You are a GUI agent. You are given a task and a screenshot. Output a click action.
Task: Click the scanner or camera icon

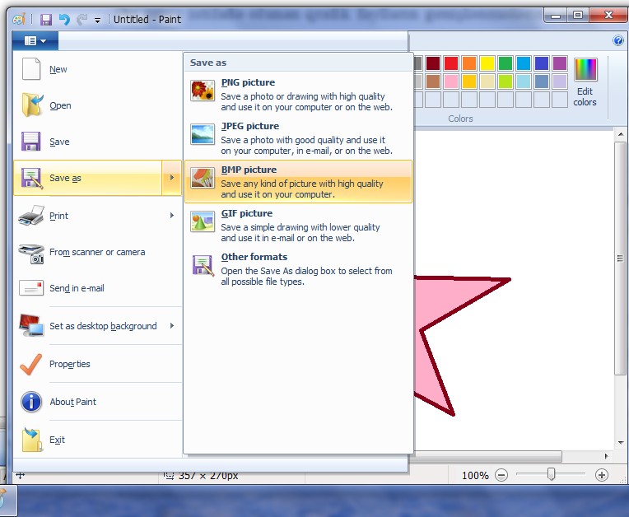(x=31, y=254)
